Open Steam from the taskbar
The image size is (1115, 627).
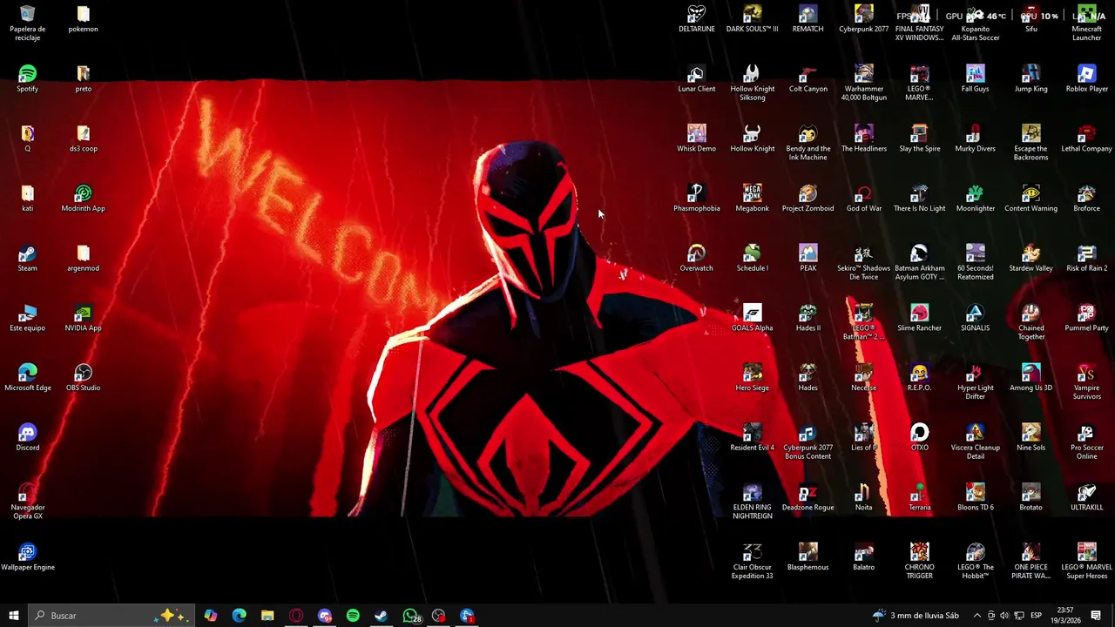coord(382,616)
